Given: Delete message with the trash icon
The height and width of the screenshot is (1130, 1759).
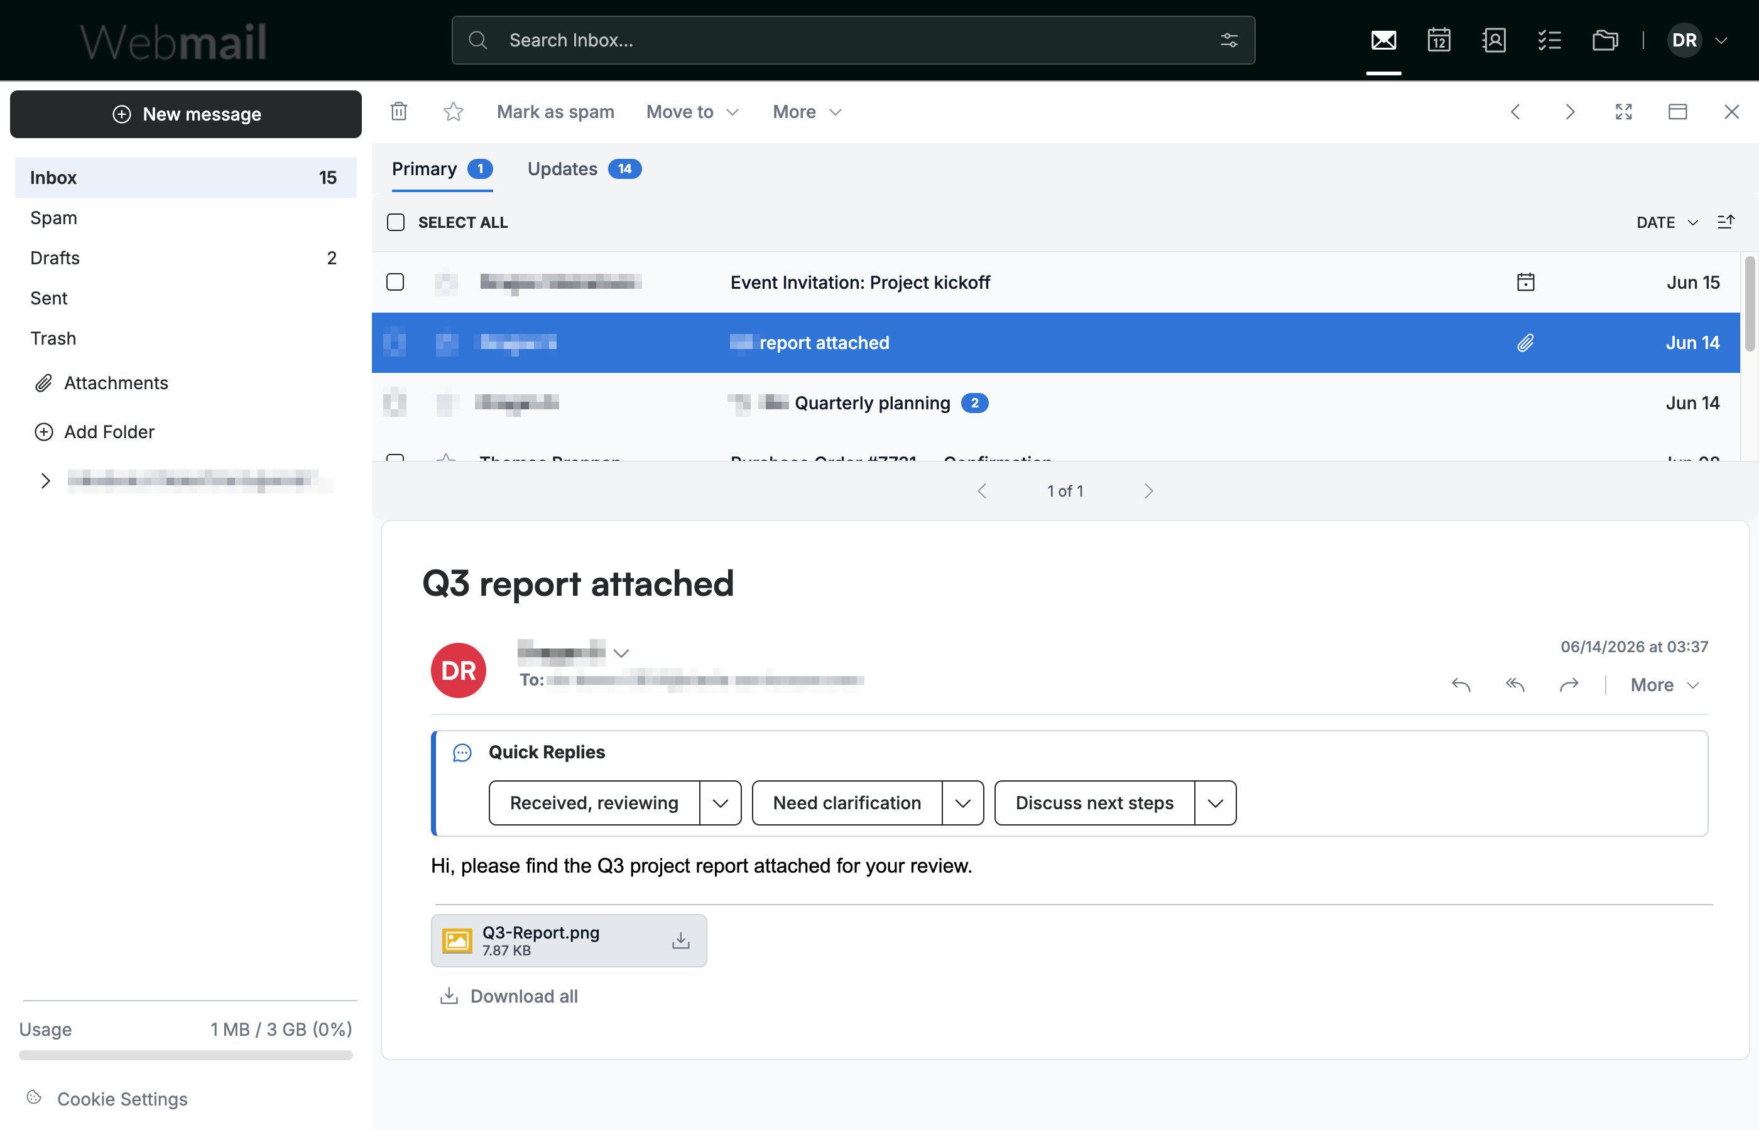Looking at the screenshot, I should click(399, 112).
